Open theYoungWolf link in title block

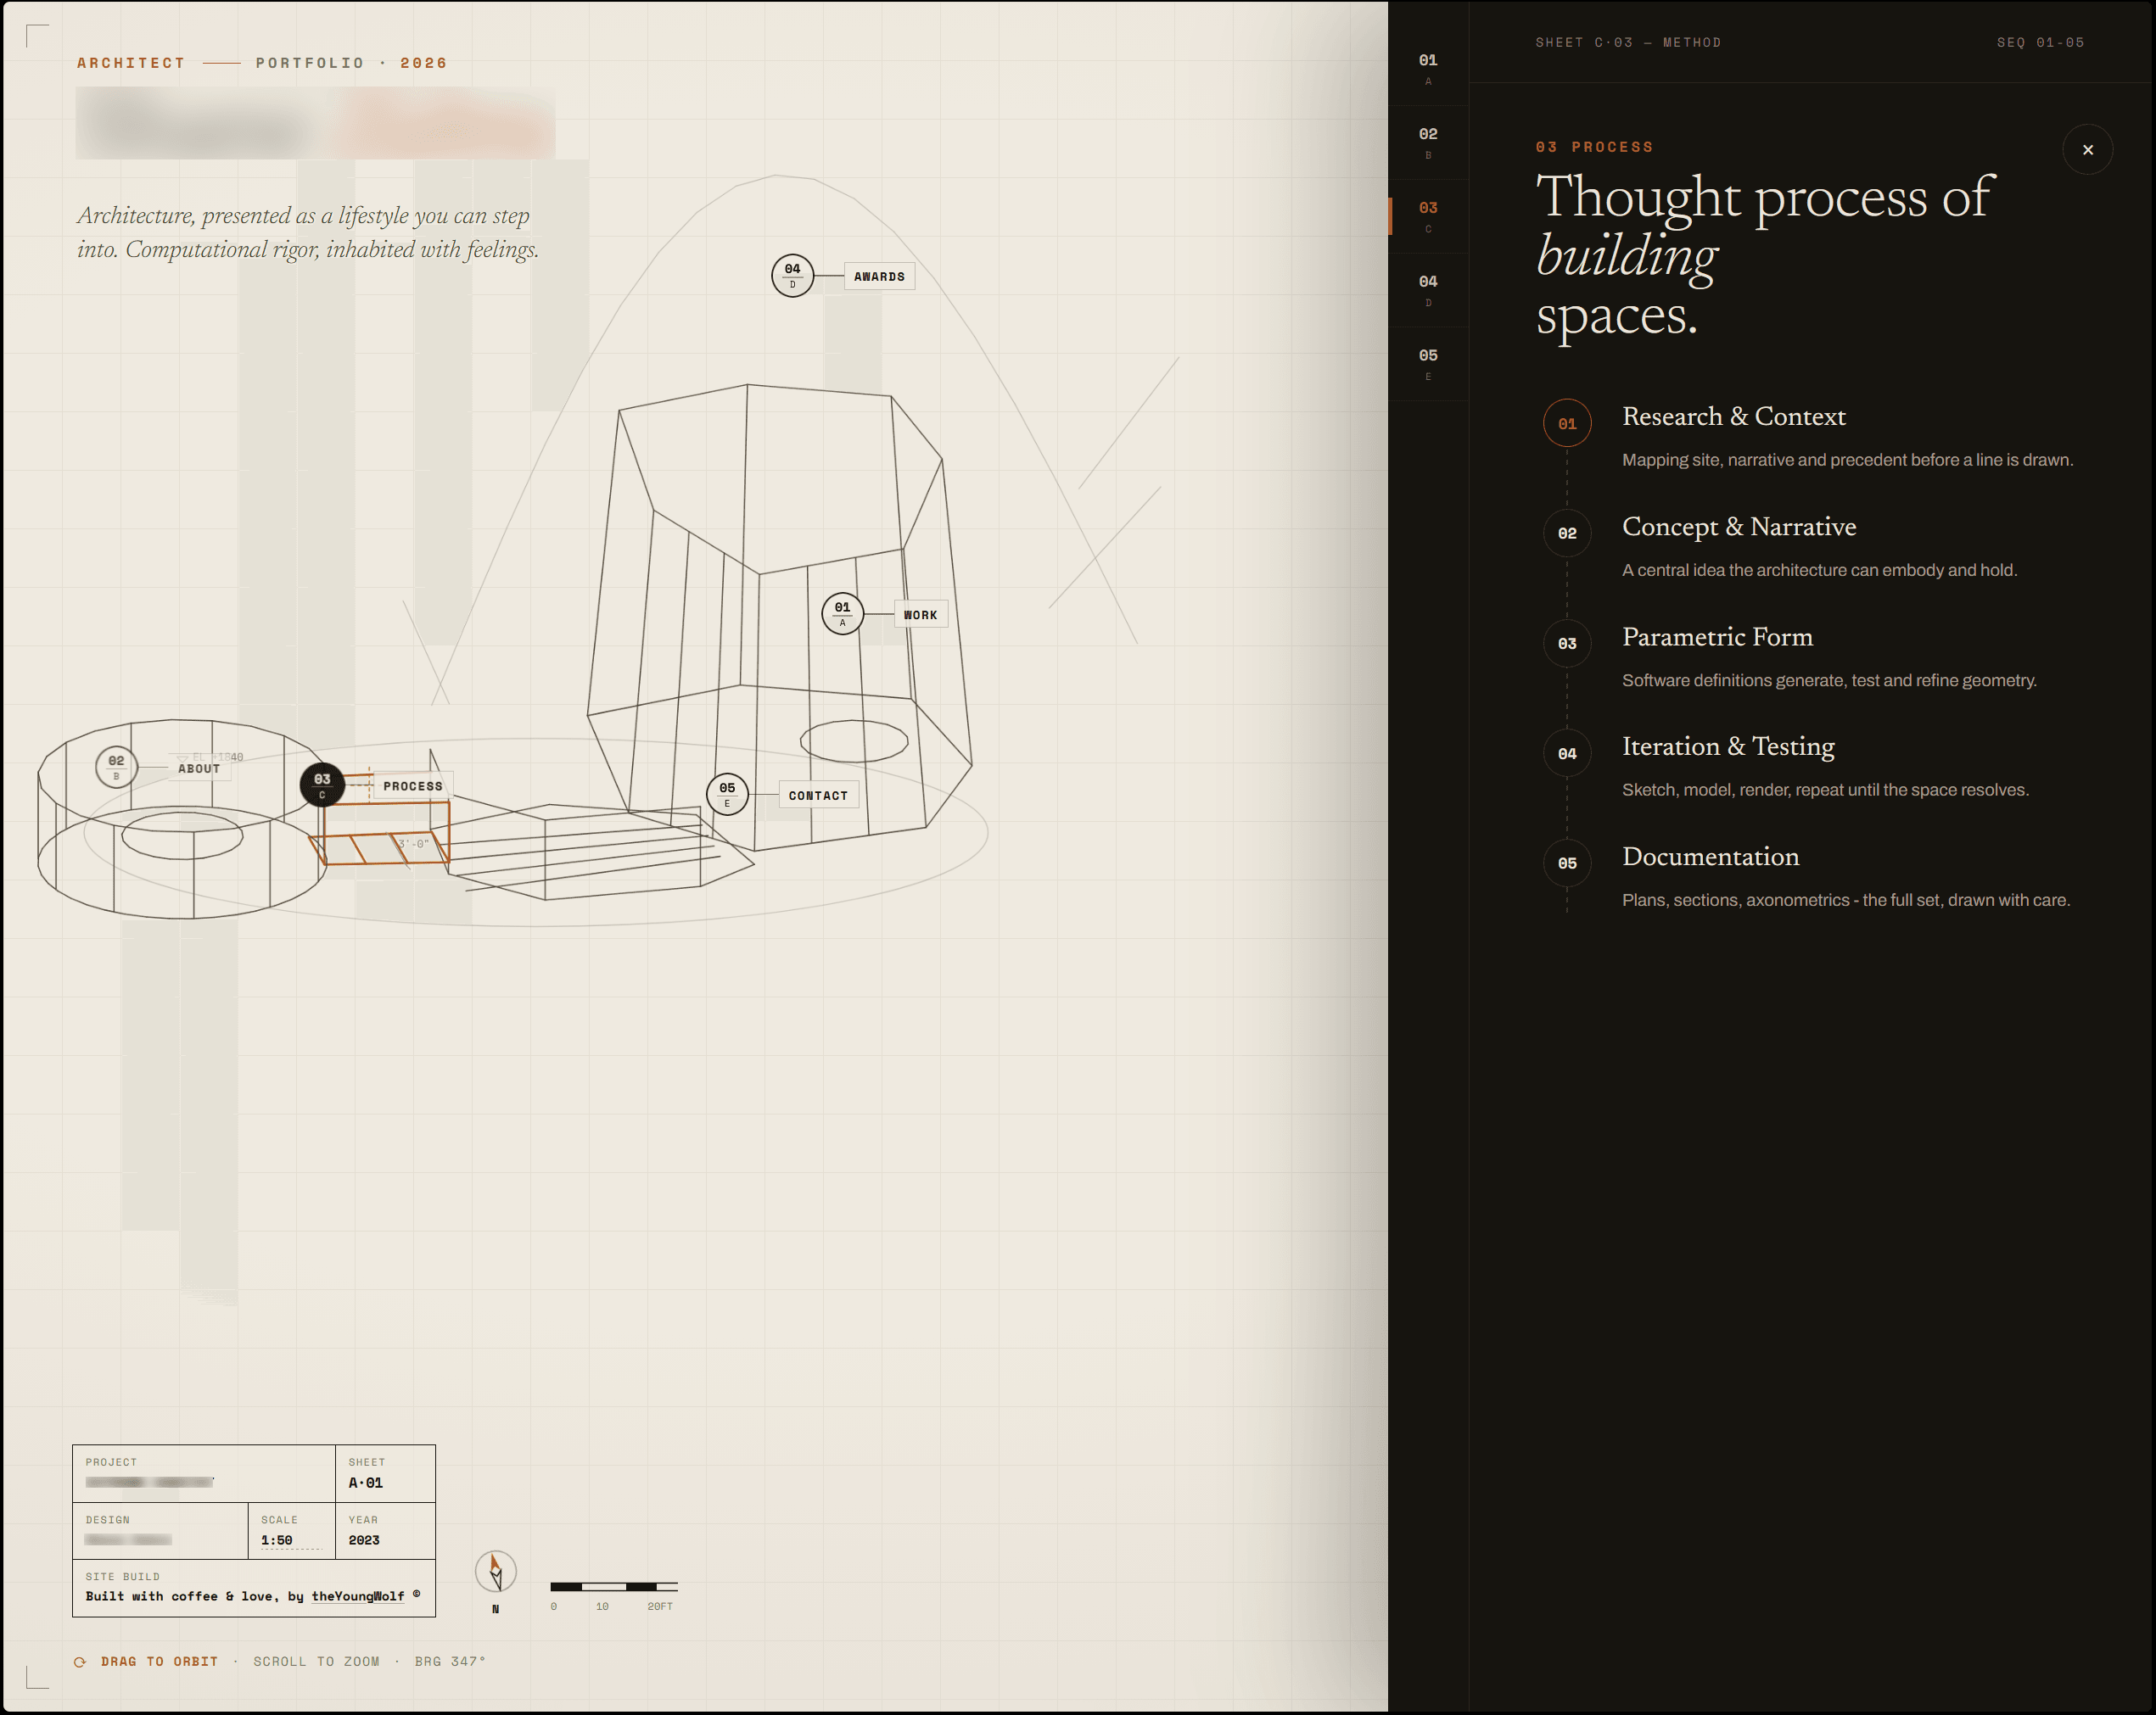click(x=358, y=1596)
